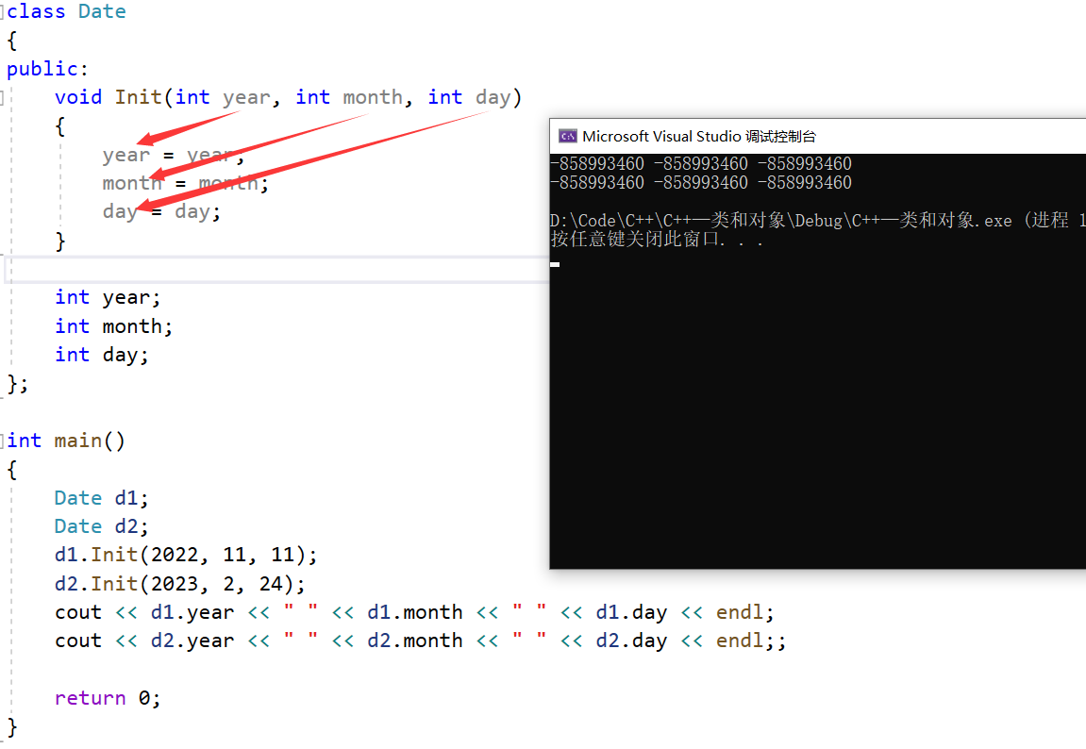Click 'd2.month' in the second cout line
This screenshot has width=1086, height=749.
[415, 641]
